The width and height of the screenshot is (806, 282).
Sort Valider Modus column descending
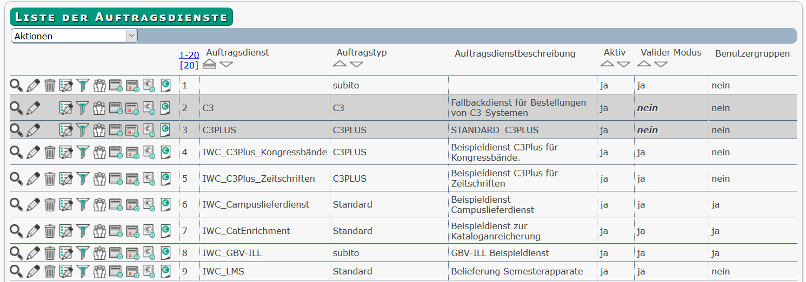pyautogui.click(x=661, y=64)
